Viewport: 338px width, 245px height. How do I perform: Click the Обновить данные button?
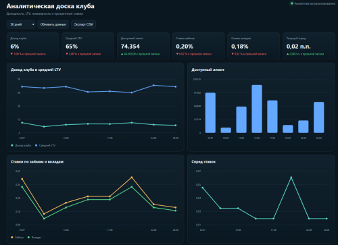[53, 24]
